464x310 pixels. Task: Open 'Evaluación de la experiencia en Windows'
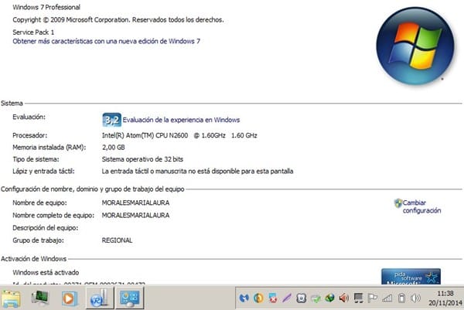181,120
